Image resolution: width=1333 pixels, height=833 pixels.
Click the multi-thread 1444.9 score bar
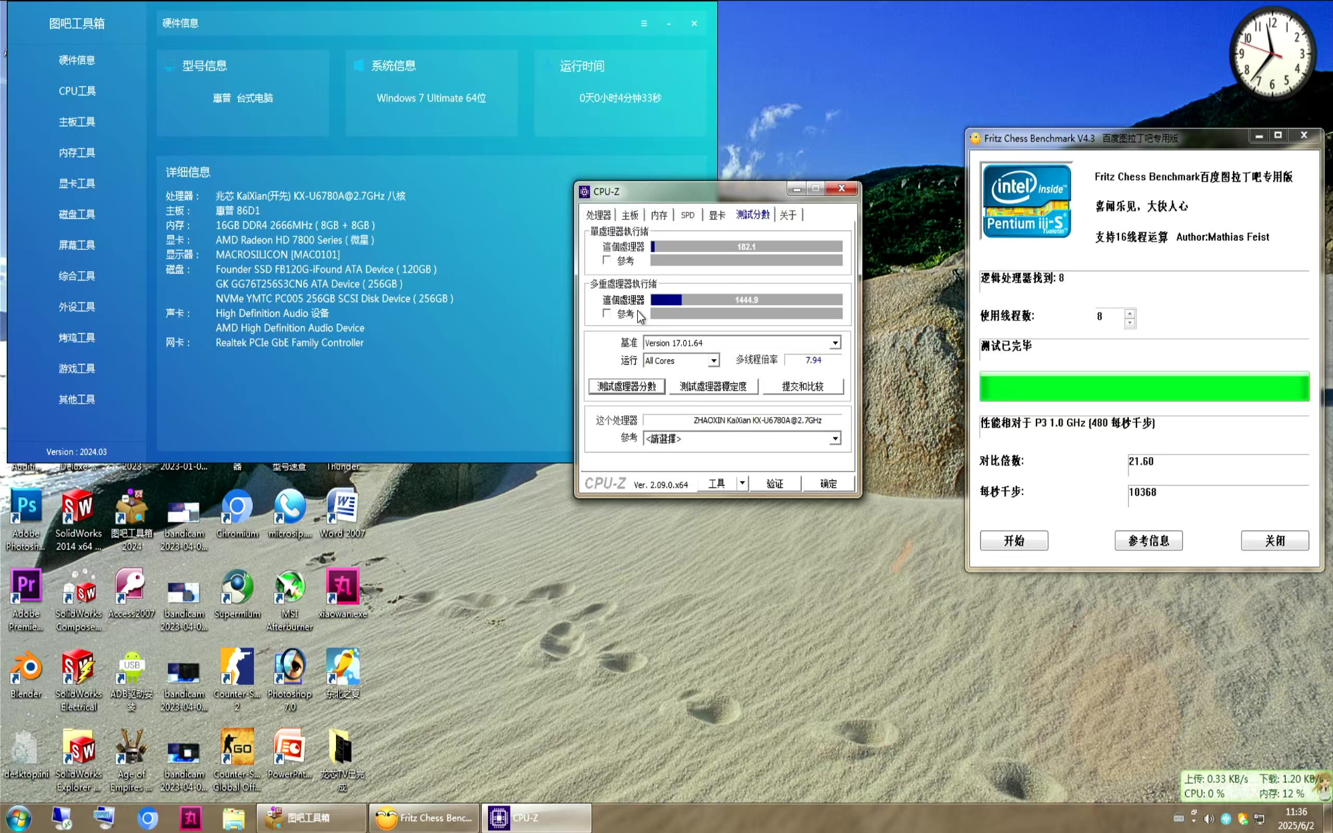(746, 300)
